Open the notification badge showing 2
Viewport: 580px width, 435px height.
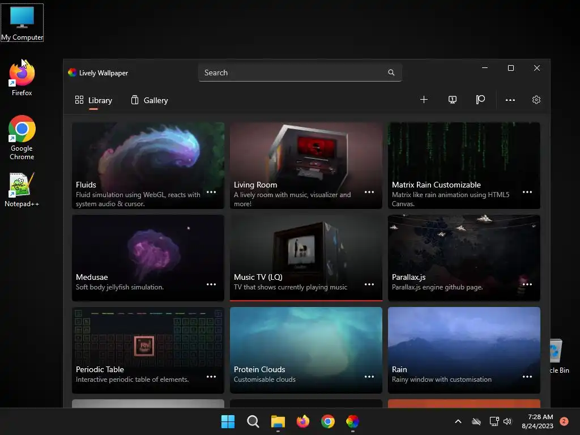point(564,421)
